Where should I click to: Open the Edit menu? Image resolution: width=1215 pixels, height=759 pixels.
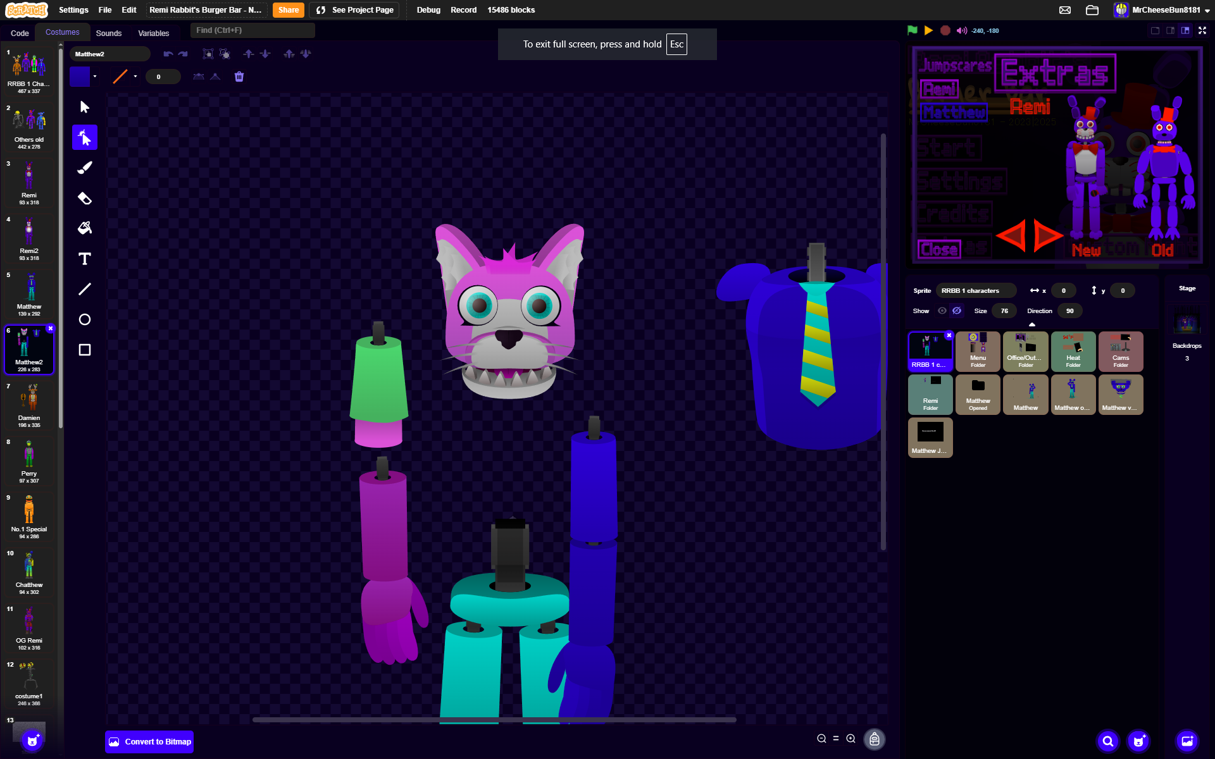(129, 10)
